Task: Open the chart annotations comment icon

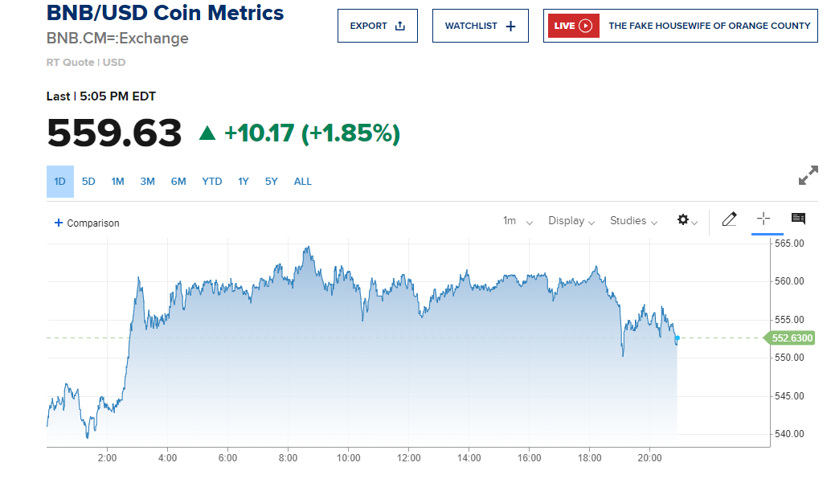Action: [x=798, y=219]
